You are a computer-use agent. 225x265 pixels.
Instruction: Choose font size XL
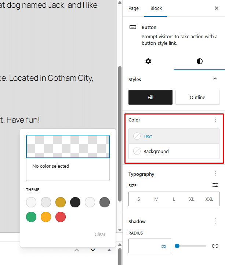(192, 199)
